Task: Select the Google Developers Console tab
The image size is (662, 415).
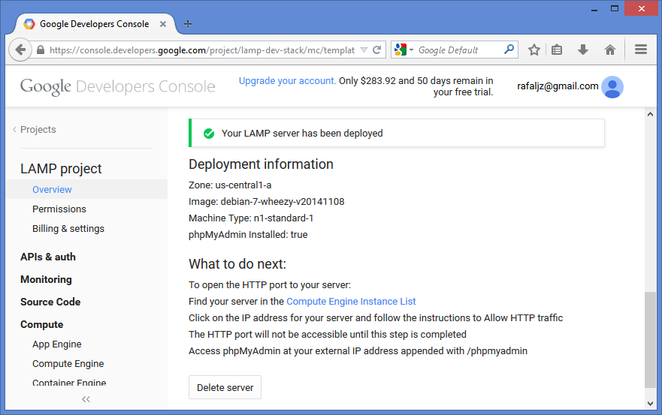Action: click(95, 24)
